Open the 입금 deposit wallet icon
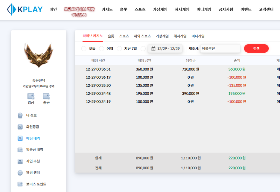 click(x=31, y=96)
